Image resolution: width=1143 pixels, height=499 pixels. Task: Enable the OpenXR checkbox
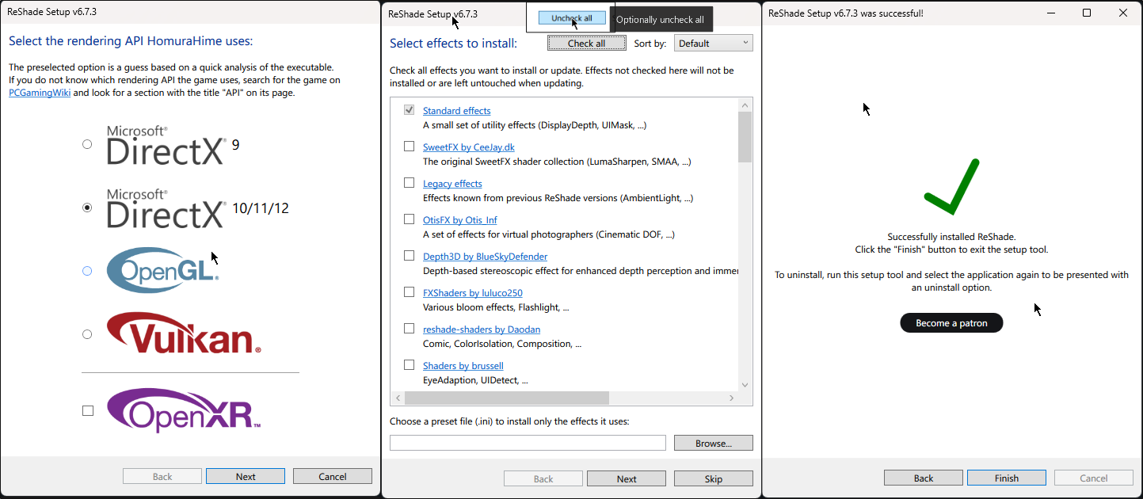[x=88, y=410]
